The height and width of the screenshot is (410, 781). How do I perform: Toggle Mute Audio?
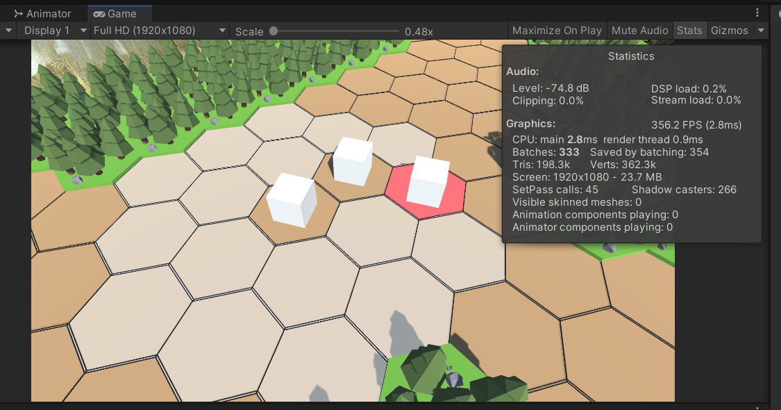[639, 31]
